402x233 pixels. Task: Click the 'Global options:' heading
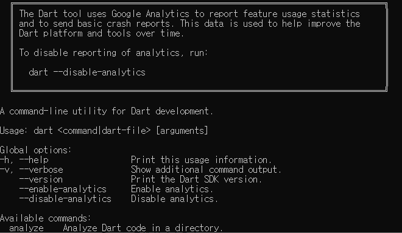pos(36,150)
